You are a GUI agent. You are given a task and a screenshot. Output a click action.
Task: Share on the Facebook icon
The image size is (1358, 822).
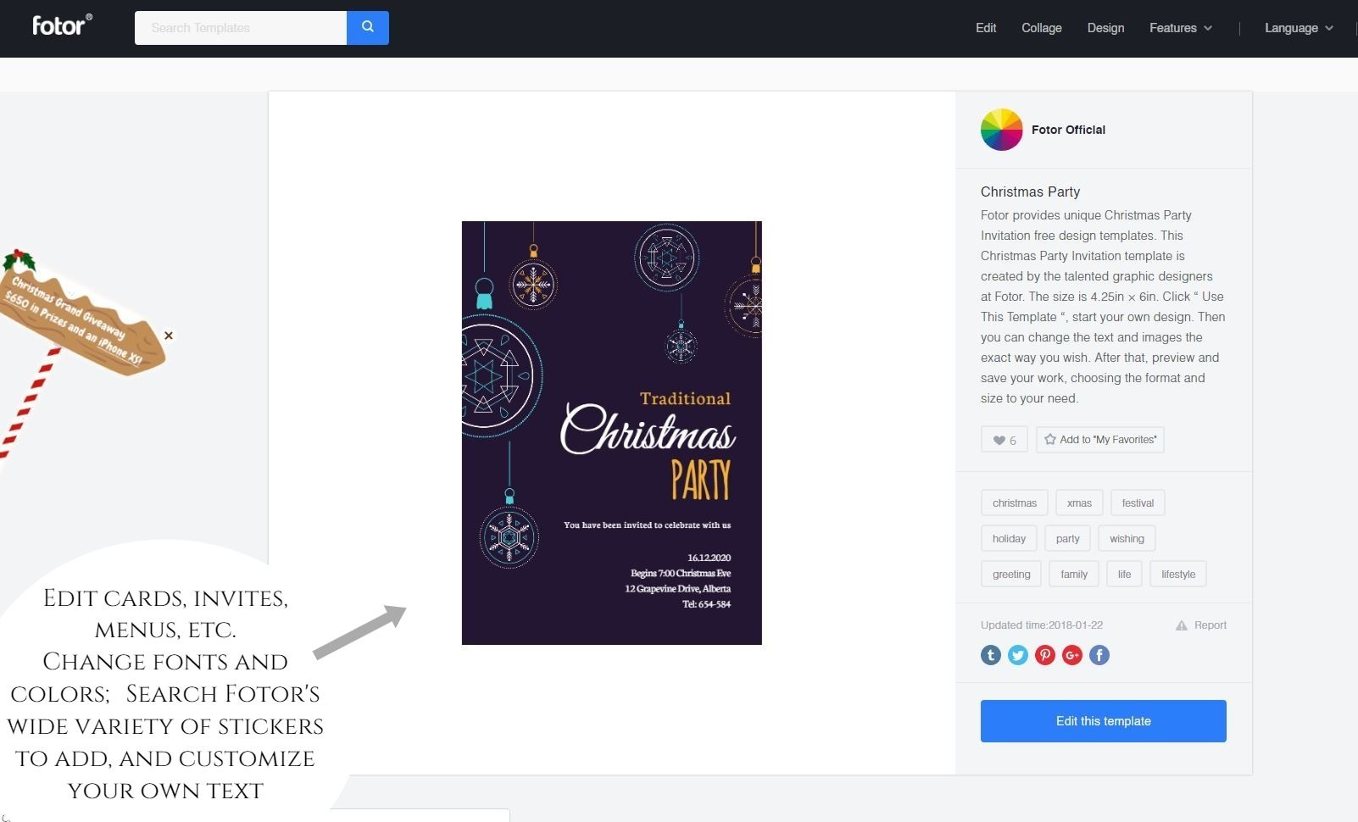1099,655
